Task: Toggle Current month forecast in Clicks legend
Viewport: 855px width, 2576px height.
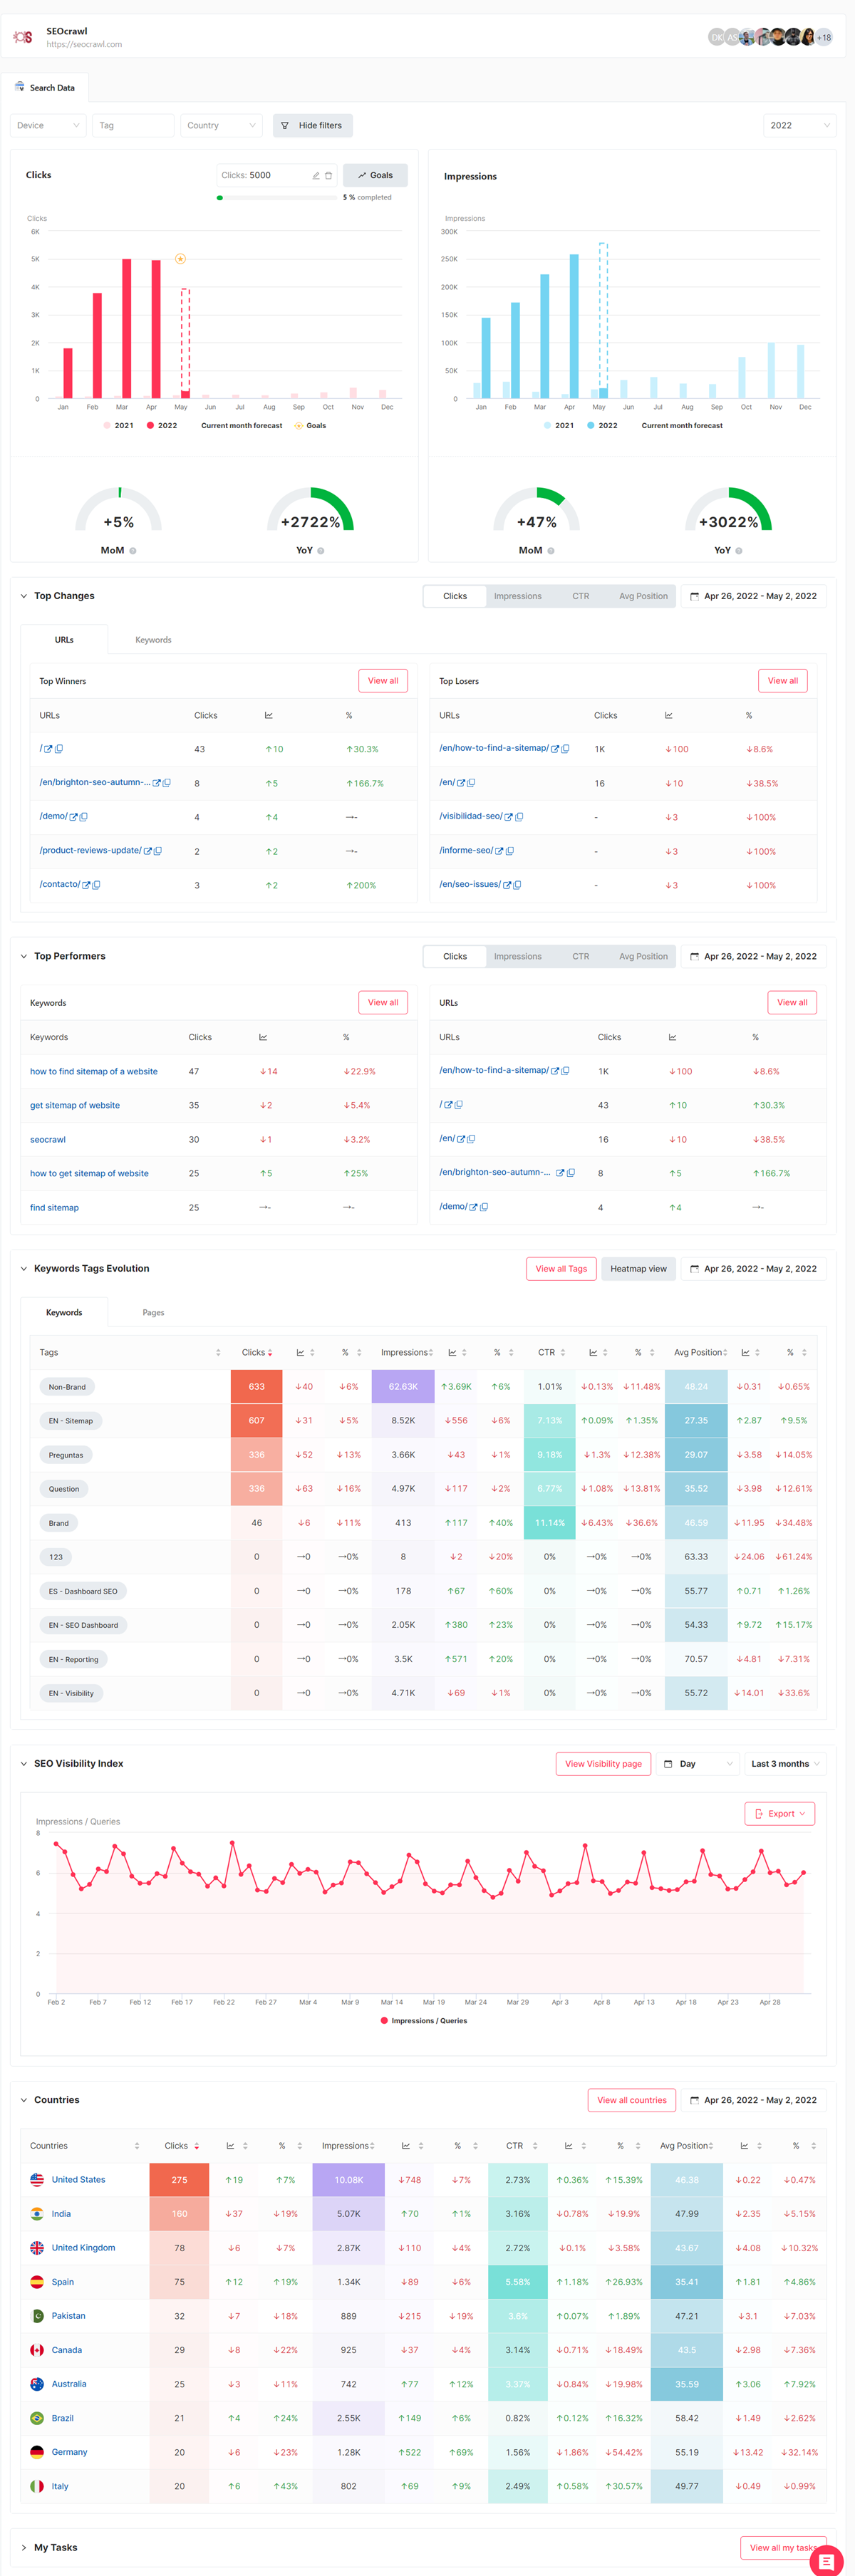Action: pyautogui.click(x=241, y=426)
